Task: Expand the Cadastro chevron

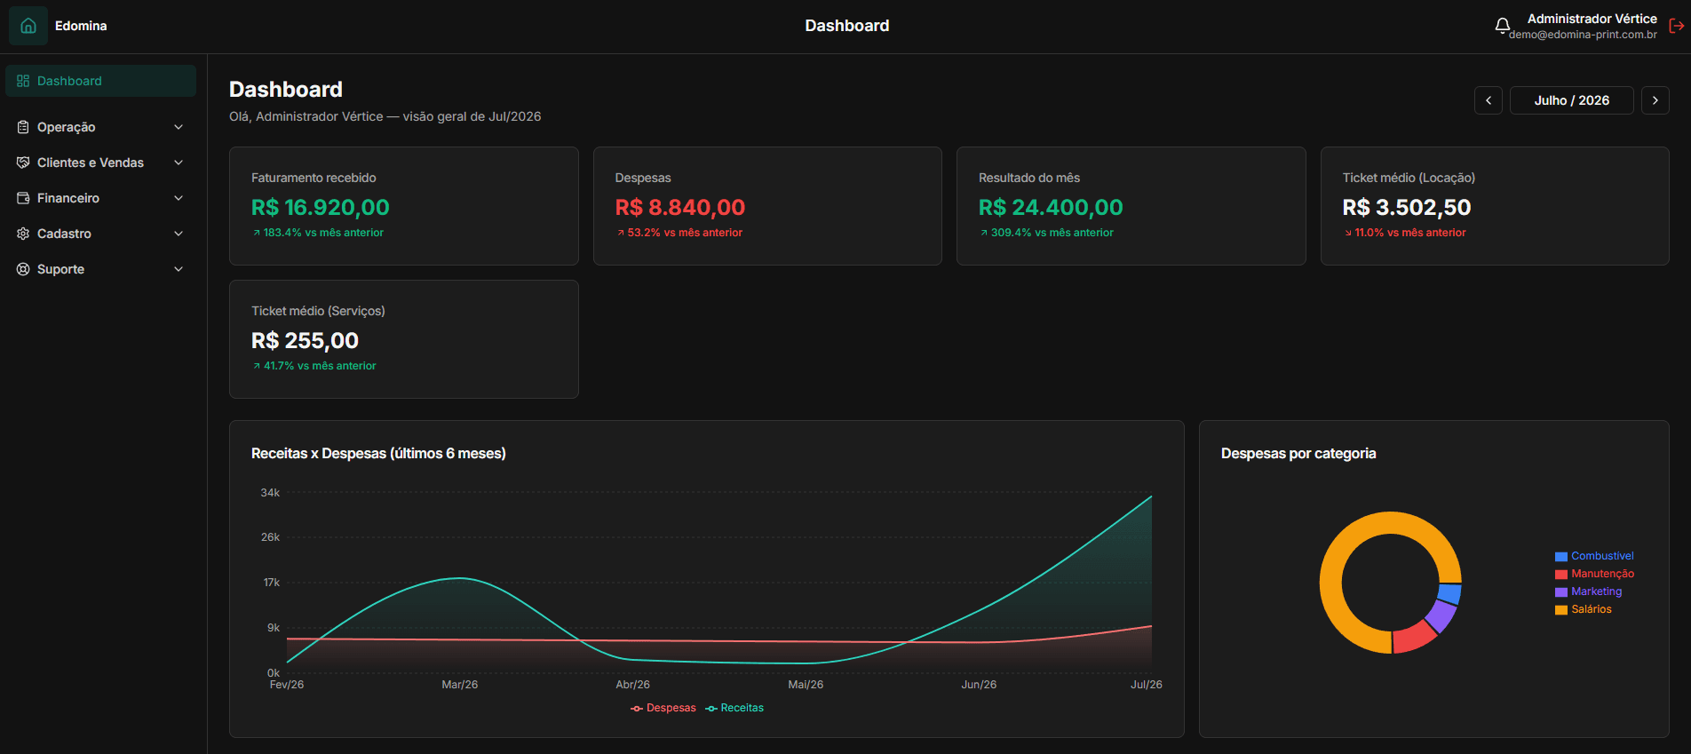Action: (179, 234)
